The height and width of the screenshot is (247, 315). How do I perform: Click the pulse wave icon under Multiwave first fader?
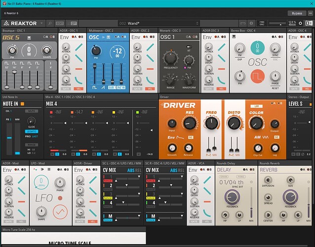95,87
